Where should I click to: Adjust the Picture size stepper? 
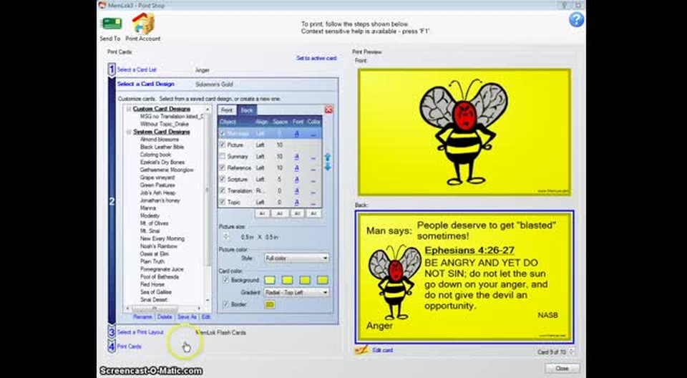click(x=226, y=237)
